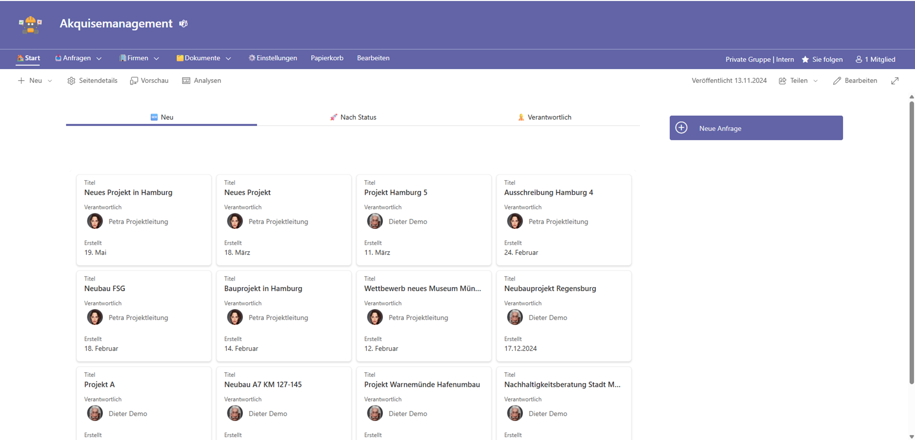Open Papierkorb in the navigation bar
The width and height of the screenshot is (915, 440).
coord(327,58)
